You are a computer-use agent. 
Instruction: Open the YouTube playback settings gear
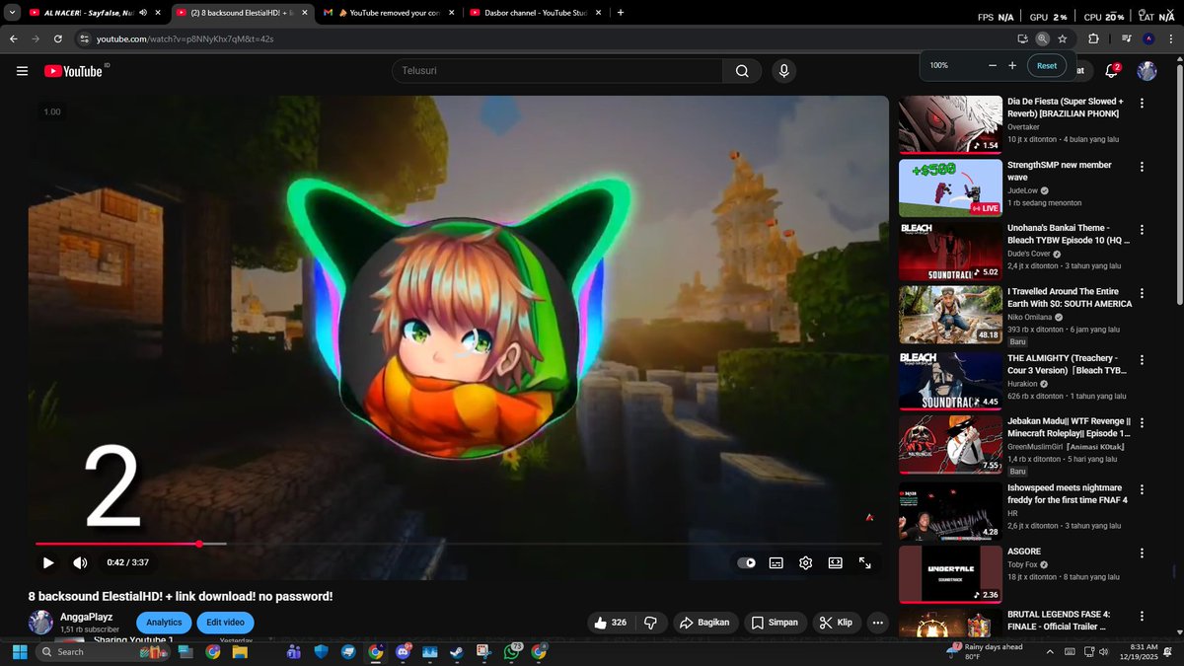point(805,562)
